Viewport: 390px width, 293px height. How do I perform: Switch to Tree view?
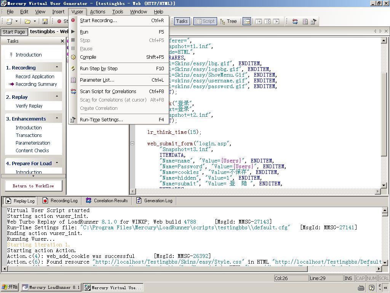pyautogui.click(x=229, y=21)
